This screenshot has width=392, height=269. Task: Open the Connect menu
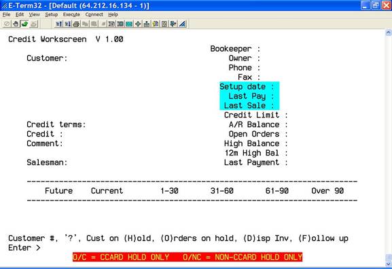click(94, 14)
